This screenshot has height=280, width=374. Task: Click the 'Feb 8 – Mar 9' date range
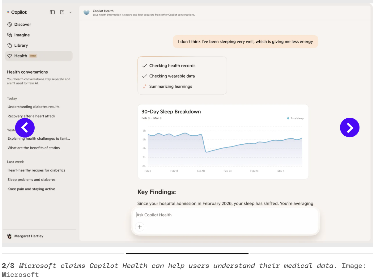[x=151, y=118]
